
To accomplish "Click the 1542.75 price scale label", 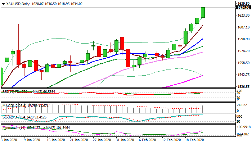I will (x=243, y=75).
